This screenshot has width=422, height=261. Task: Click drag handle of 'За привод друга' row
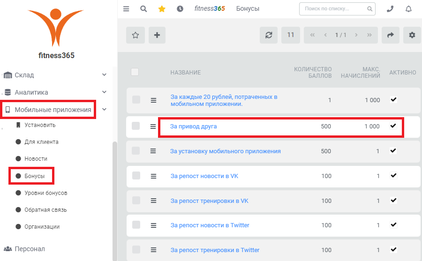tap(153, 127)
